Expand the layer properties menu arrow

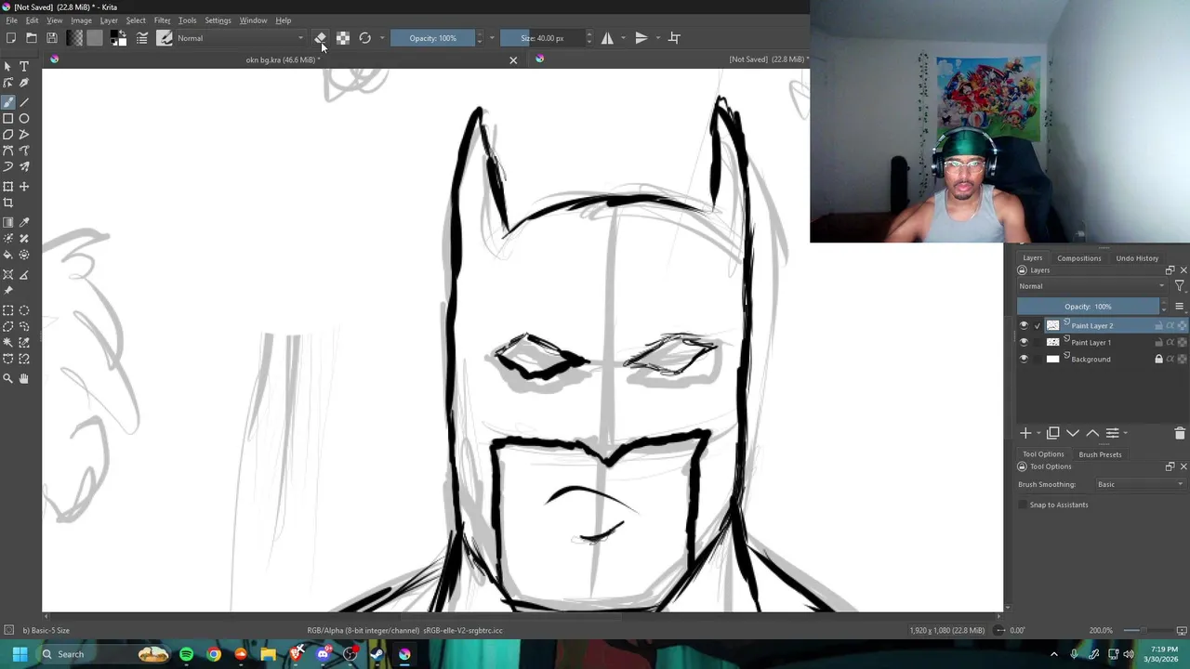click(x=1125, y=433)
